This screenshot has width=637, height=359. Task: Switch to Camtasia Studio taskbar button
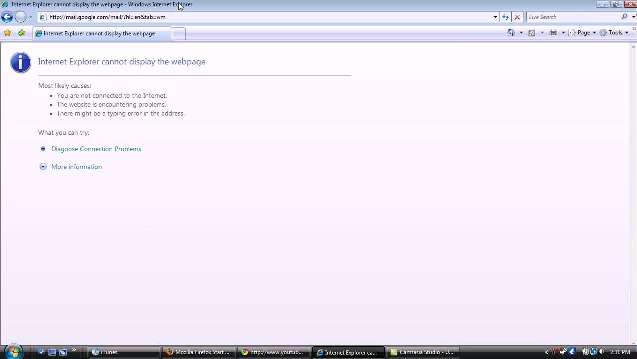423,352
